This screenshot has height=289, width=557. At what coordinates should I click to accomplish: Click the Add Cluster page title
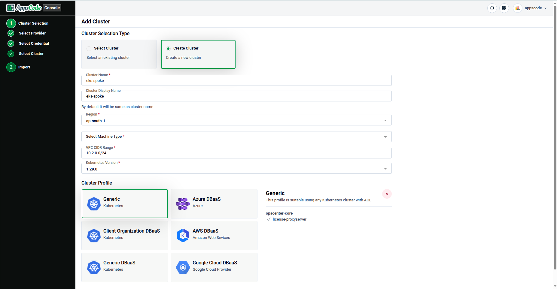pos(96,22)
